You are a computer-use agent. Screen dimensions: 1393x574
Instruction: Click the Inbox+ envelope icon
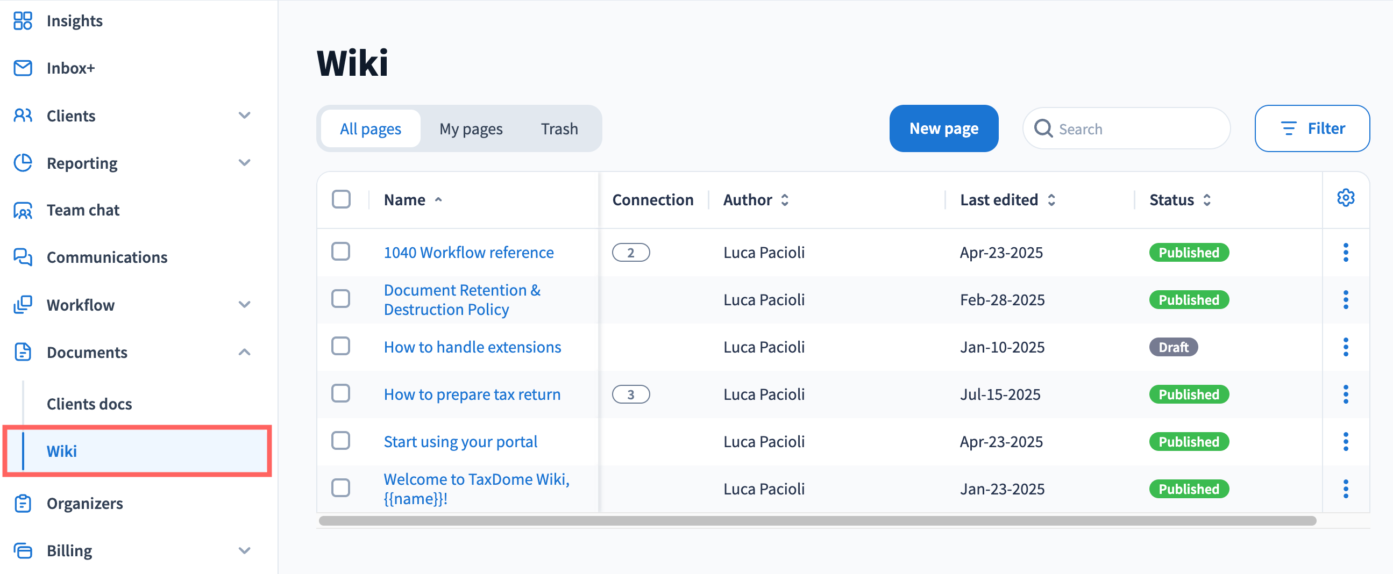[23, 68]
